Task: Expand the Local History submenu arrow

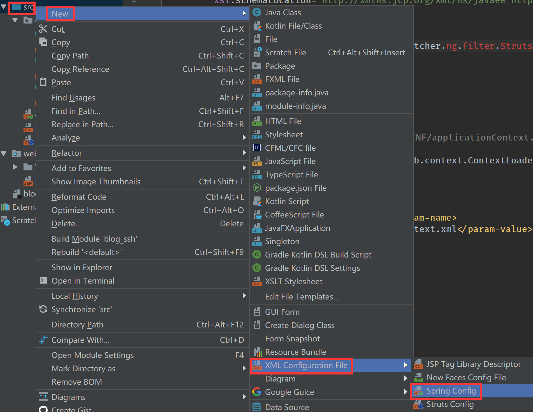Action: point(244,296)
